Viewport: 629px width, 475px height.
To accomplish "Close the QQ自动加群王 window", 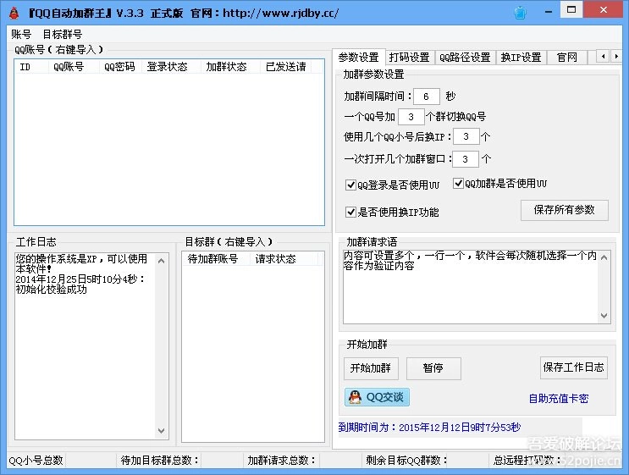I will tap(603, 9).
